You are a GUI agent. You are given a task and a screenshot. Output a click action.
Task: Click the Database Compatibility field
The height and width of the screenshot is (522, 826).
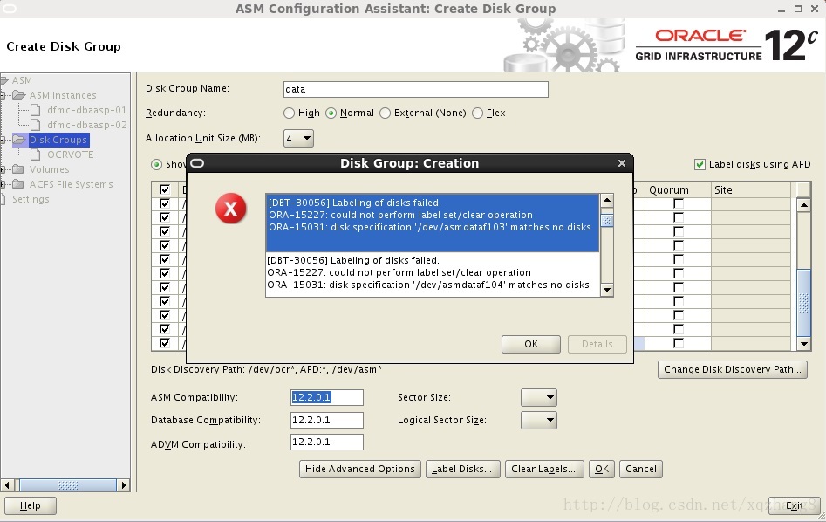[x=326, y=420]
